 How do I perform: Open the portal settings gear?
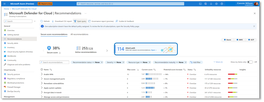216,4
